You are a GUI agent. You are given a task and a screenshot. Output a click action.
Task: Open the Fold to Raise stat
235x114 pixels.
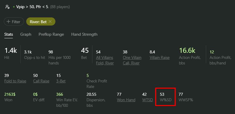pyautogui.click(x=15, y=81)
